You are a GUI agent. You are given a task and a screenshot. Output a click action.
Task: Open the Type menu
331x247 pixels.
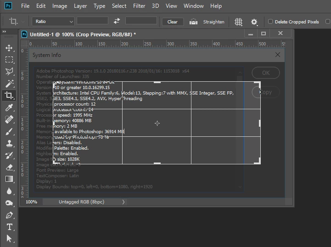click(x=100, y=6)
